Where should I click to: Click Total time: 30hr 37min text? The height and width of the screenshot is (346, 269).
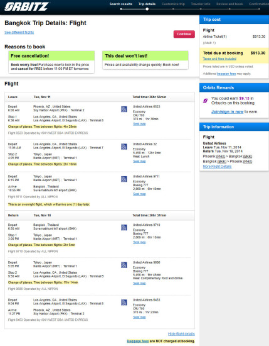pos(149,215)
